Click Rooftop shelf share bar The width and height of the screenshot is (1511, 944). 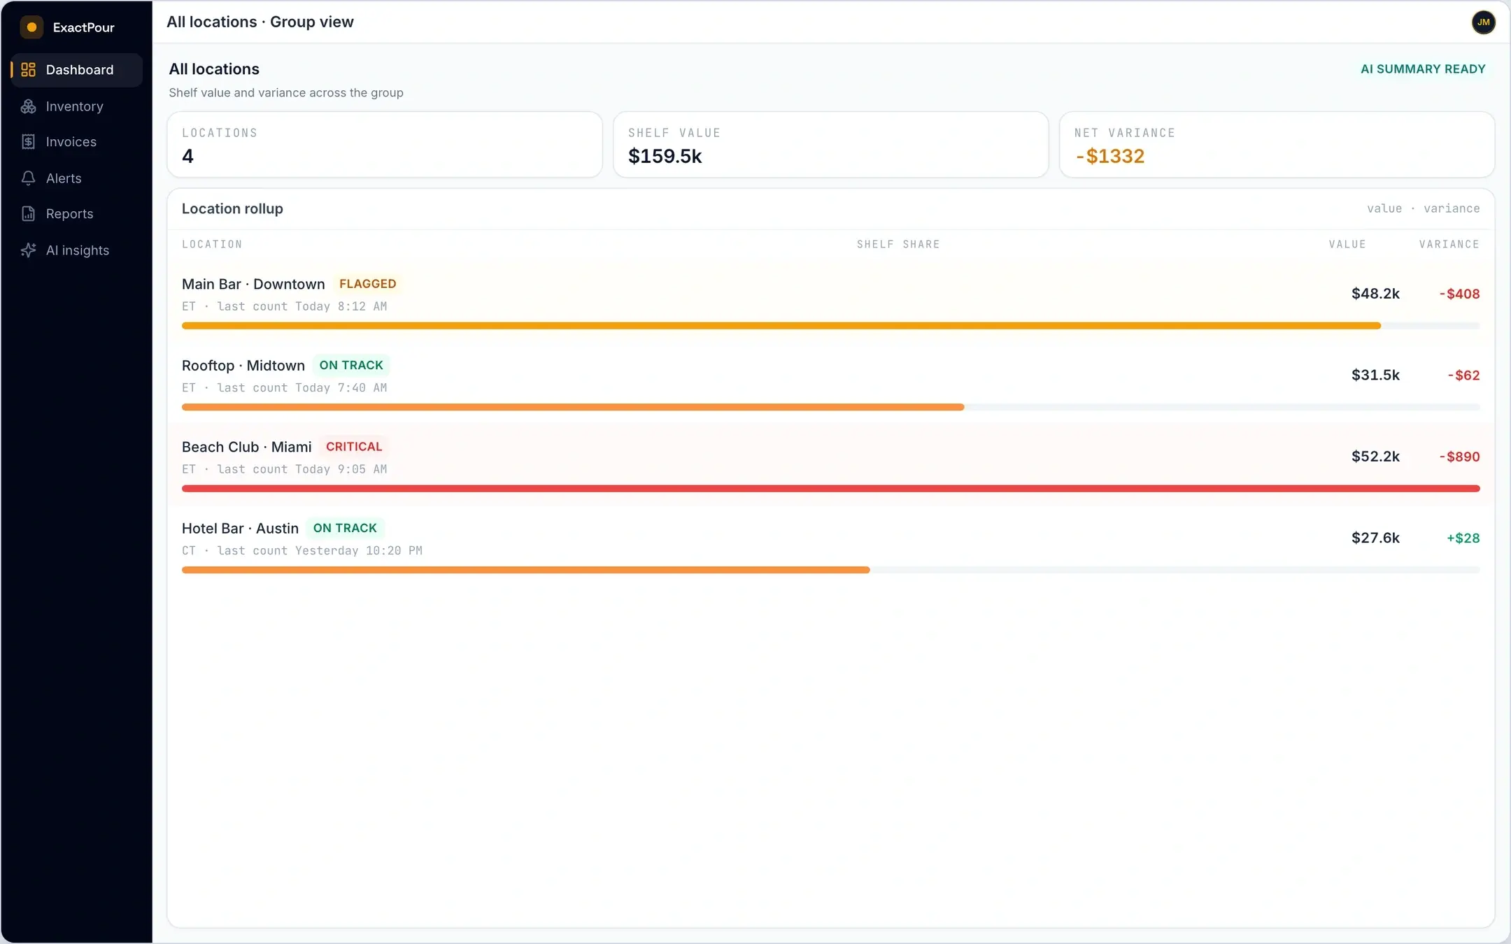[831, 407]
